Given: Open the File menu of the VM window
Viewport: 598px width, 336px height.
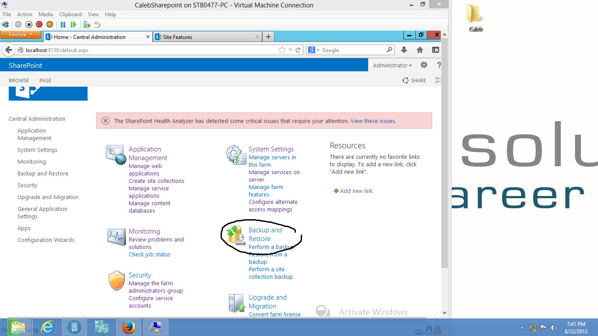Looking at the screenshot, I should [7, 14].
